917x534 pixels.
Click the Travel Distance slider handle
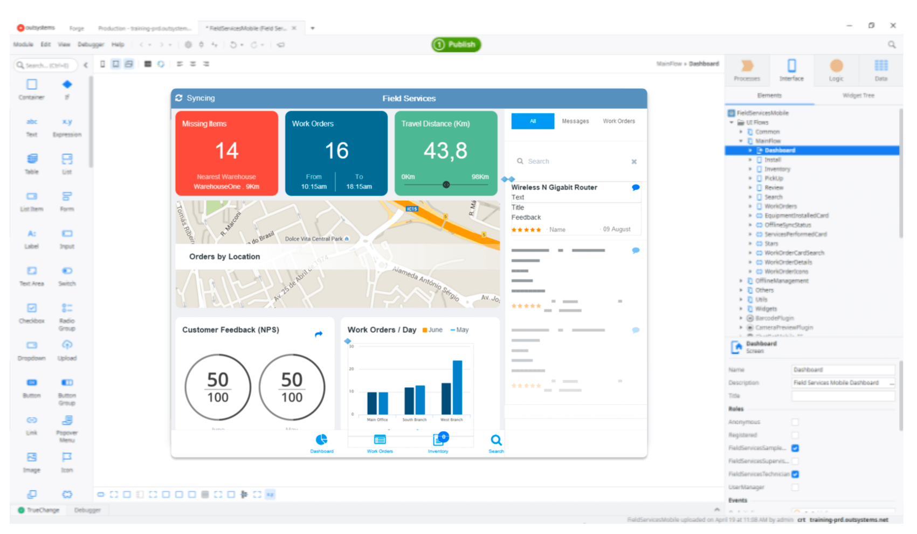[x=446, y=184]
